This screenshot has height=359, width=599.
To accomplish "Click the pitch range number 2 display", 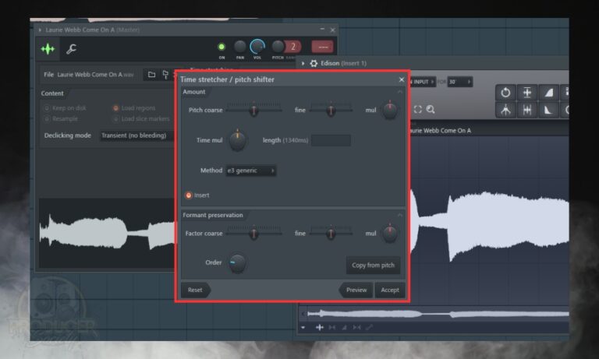I will (293, 47).
